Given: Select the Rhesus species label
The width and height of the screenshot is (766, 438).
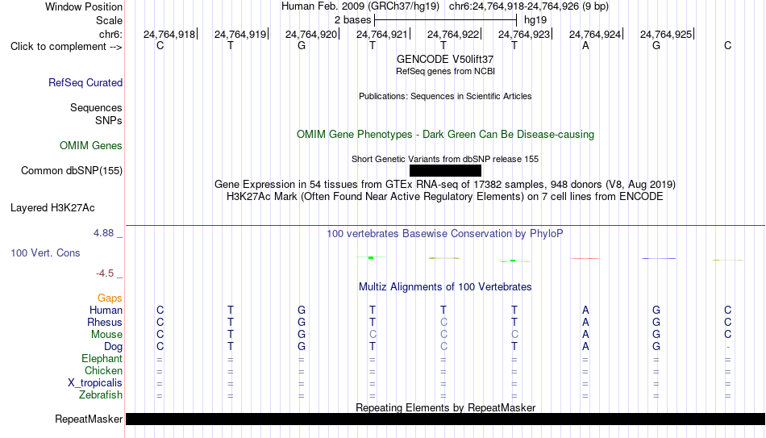Looking at the screenshot, I should tap(105, 322).
